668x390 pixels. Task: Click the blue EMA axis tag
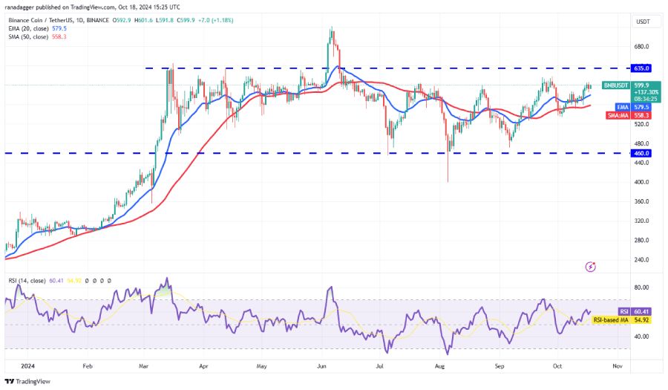(623, 107)
